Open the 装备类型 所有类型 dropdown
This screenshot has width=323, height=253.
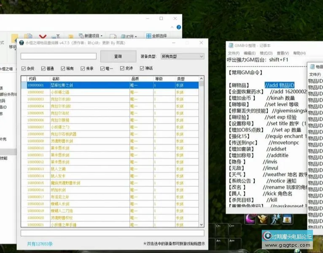click(182, 56)
